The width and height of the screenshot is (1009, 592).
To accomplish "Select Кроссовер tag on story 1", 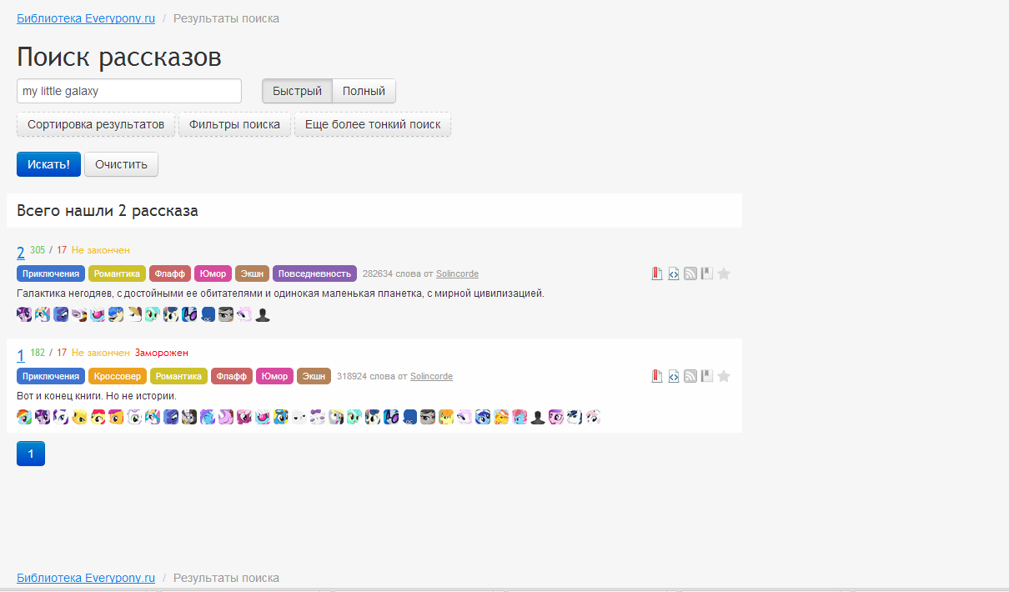I will coord(118,376).
